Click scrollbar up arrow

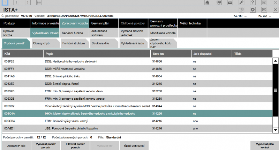point(276,61)
